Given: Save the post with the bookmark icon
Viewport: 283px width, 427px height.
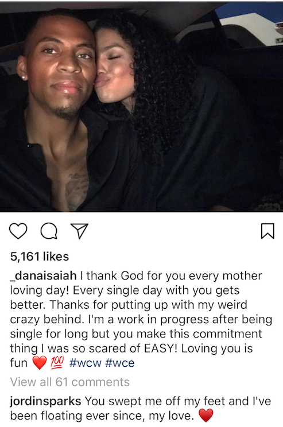Looking at the screenshot, I should tap(268, 231).
